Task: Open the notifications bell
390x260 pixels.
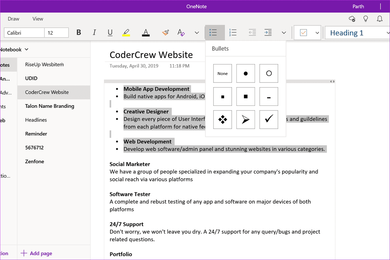Action: tap(380, 19)
